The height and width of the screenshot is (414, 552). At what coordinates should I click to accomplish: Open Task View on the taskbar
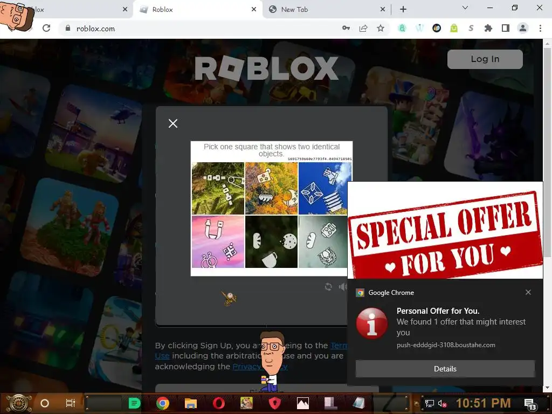pos(71,403)
